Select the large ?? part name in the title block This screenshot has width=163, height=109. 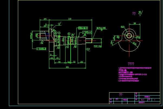pyautogui.click(x=121, y=95)
